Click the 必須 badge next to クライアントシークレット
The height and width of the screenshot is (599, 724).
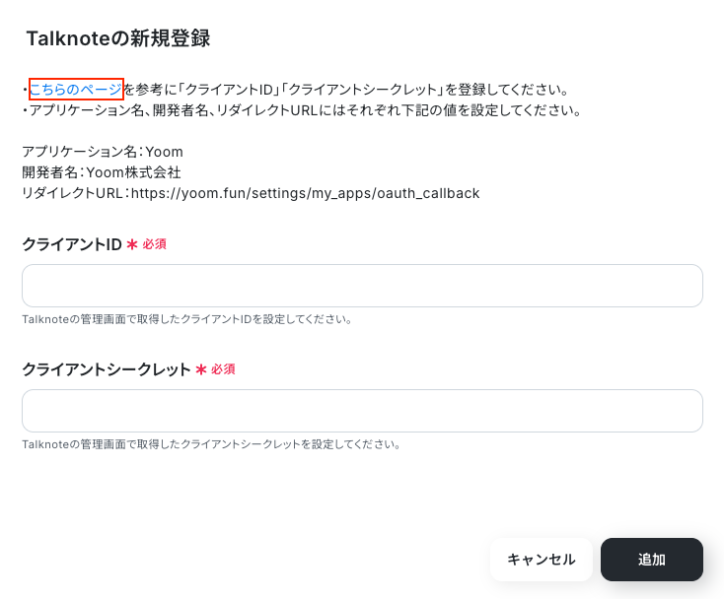[x=223, y=368]
